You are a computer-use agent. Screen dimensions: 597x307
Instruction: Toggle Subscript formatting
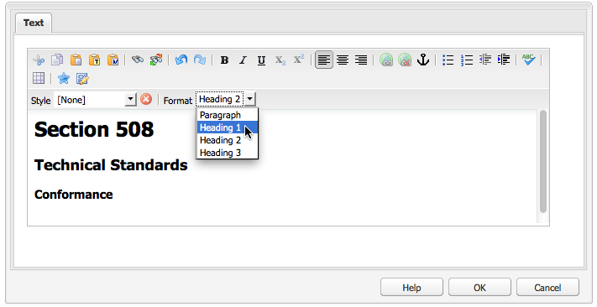coord(280,60)
